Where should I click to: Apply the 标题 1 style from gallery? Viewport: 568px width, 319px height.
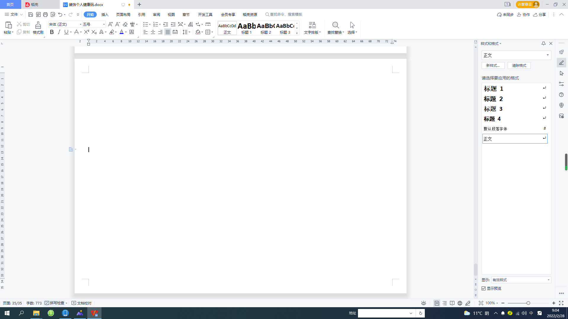click(246, 28)
